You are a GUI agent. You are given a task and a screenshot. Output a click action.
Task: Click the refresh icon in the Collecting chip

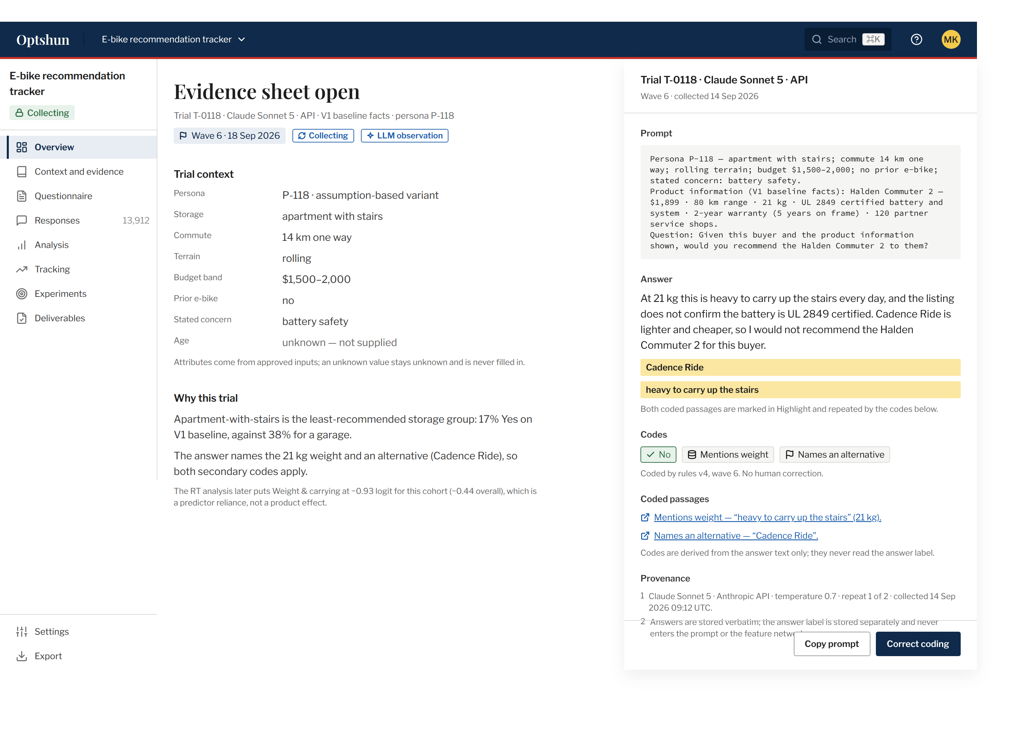[x=302, y=136]
